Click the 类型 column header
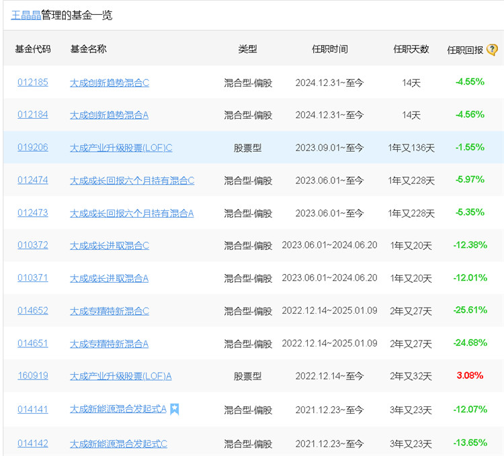 [x=247, y=49]
